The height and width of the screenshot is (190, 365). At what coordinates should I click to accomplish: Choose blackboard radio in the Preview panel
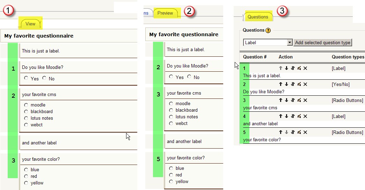point(171,110)
